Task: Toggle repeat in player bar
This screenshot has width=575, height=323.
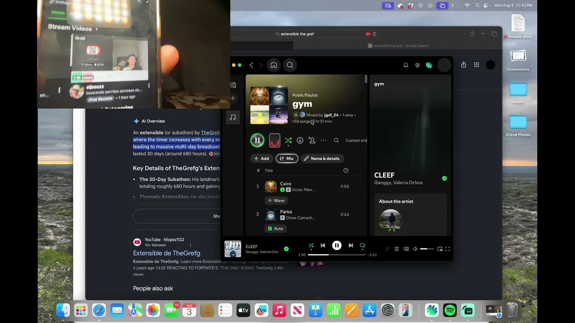Action: (363, 246)
